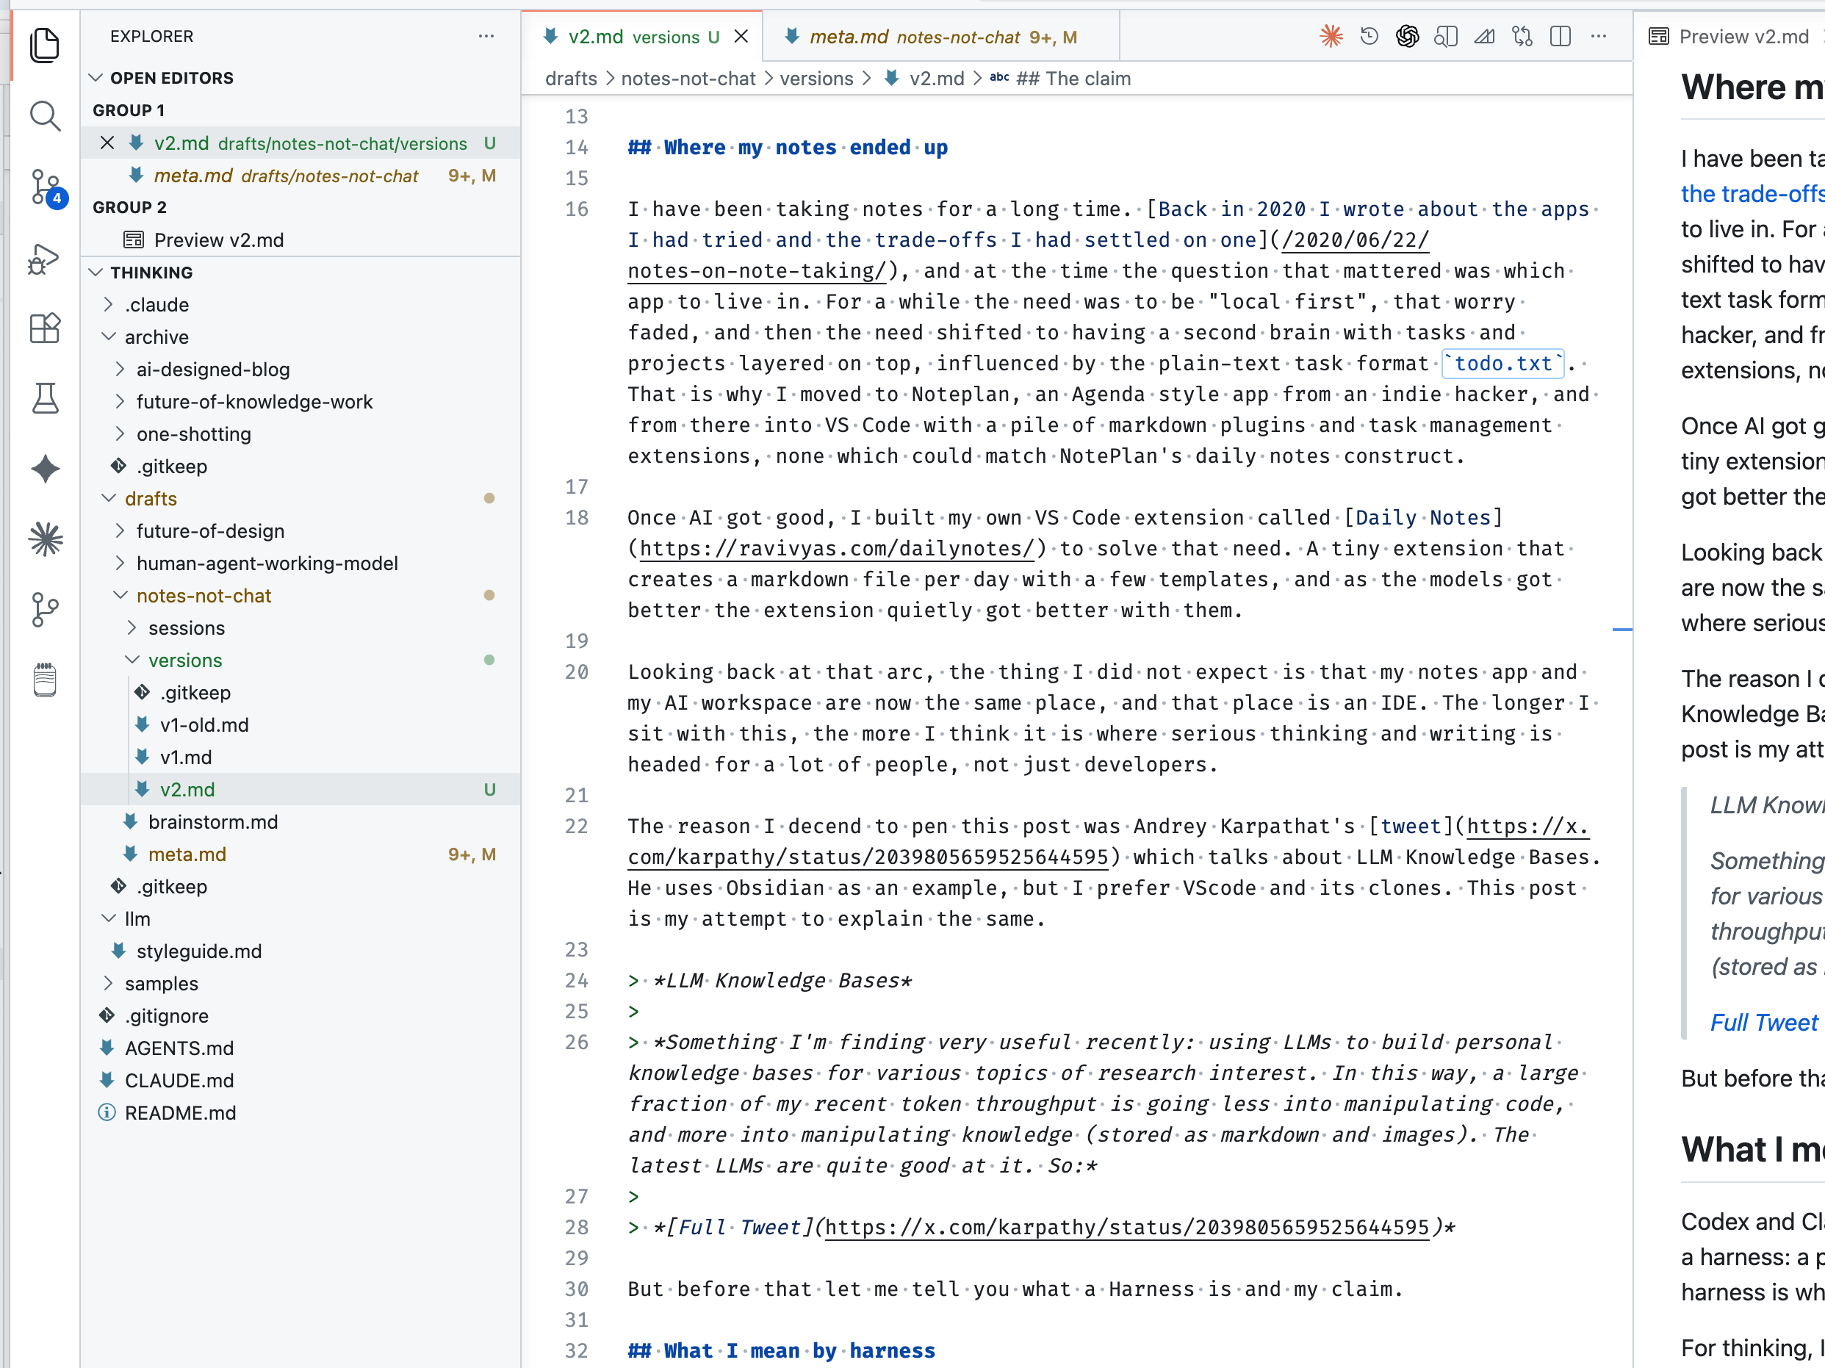Expand the .claude folder
The width and height of the screenshot is (1825, 1368).
pos(108,304)
